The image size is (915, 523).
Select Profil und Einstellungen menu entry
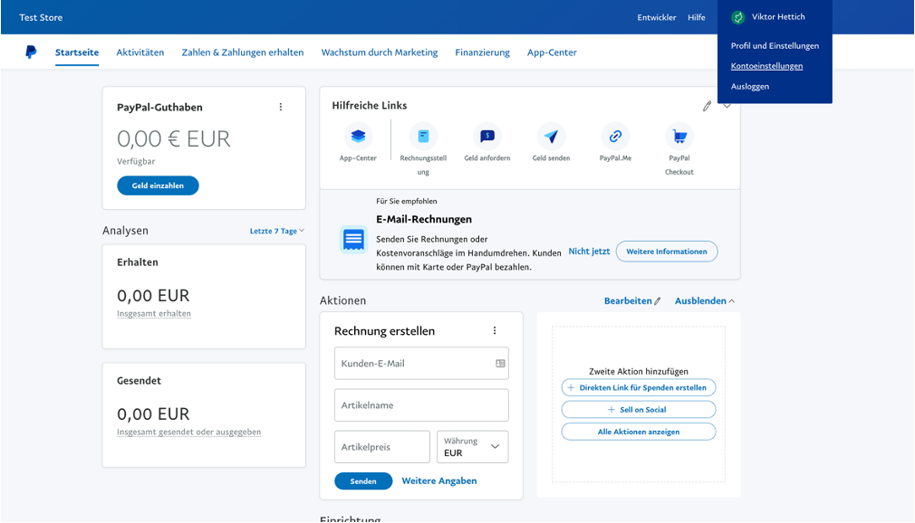[775, 45]
